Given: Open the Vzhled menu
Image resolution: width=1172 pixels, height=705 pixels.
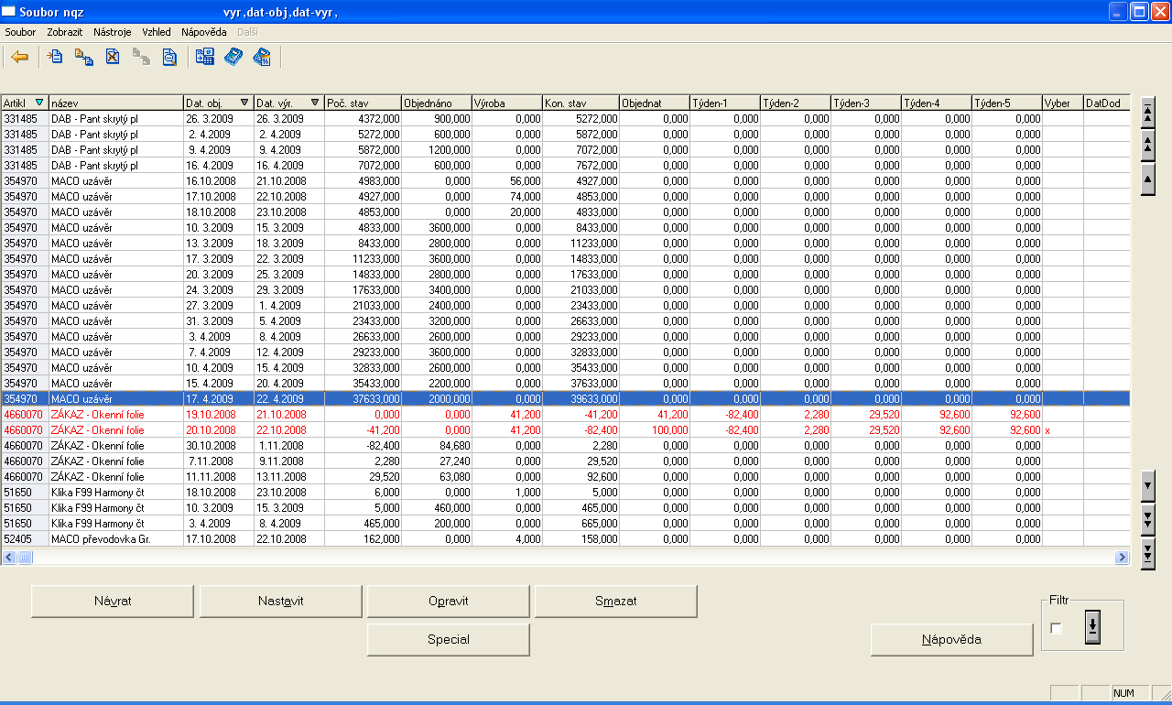Looking at the screenshot, I should click(157, 32).
